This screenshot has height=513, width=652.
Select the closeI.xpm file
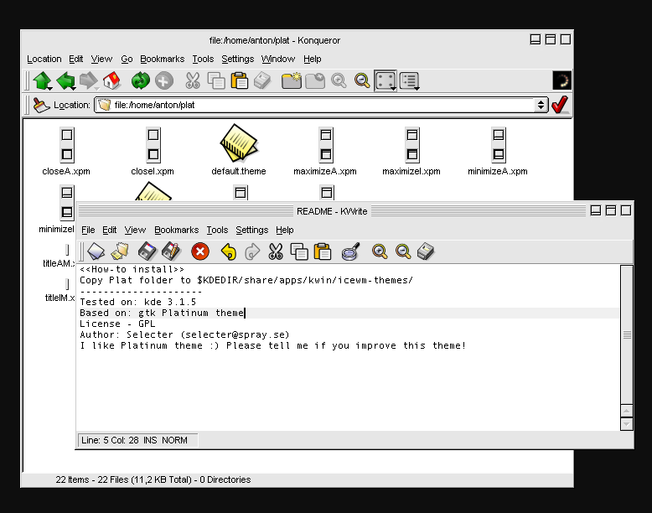tap(153, 152)
